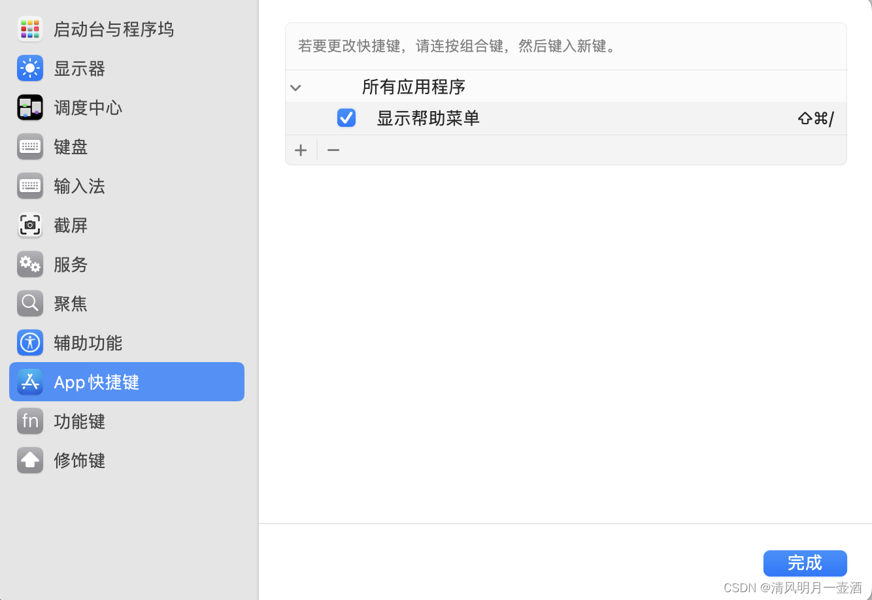Click the 完成 button

pos(805,563)
